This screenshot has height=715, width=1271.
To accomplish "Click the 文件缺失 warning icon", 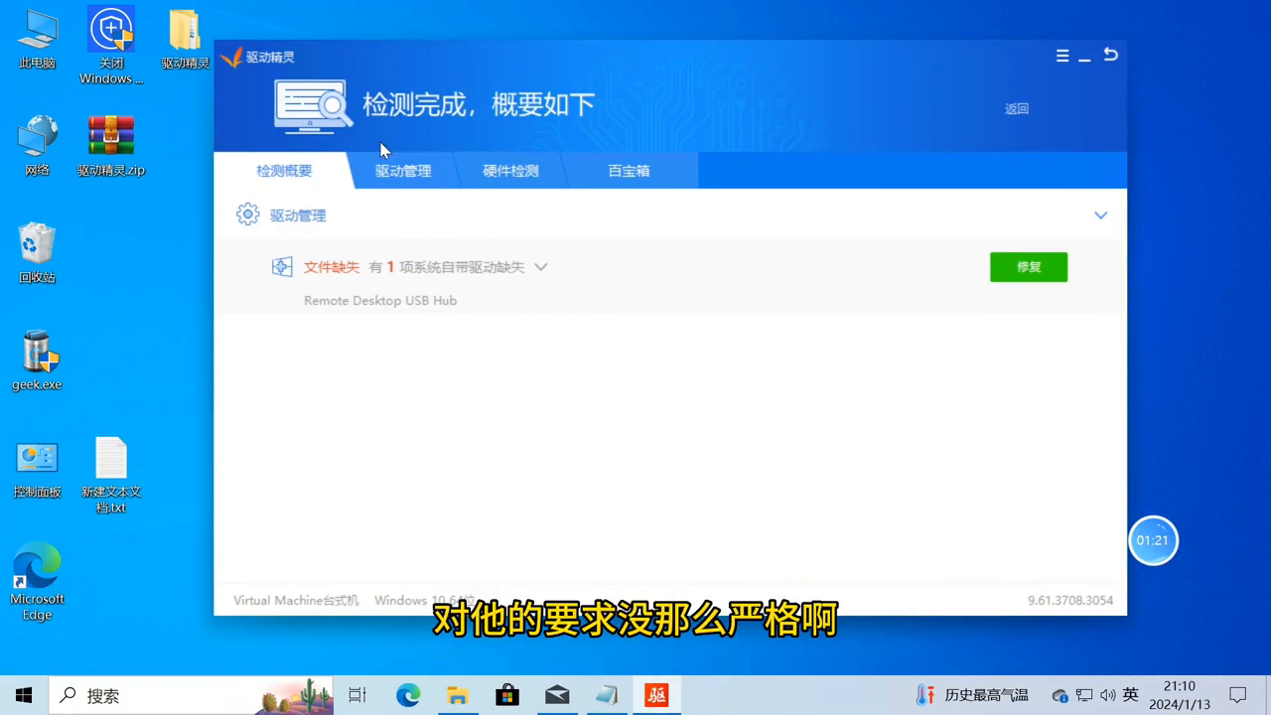I will pyautogui.click(x=282, y=267).
